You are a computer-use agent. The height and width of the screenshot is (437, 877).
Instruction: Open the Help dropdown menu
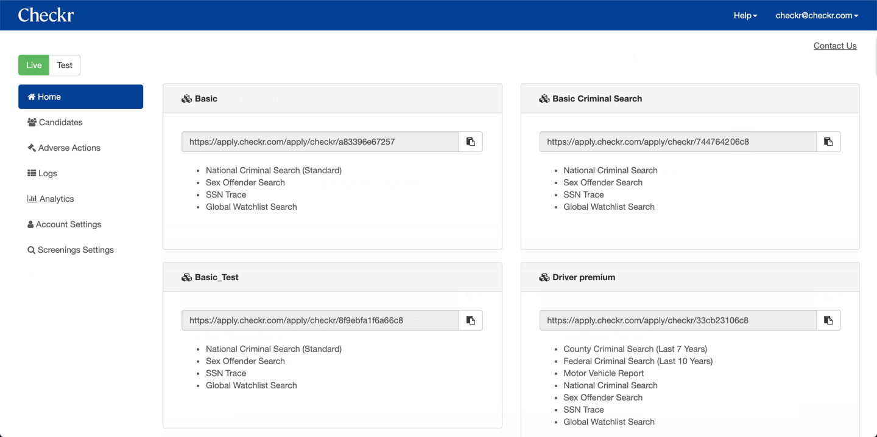(745, 15)
